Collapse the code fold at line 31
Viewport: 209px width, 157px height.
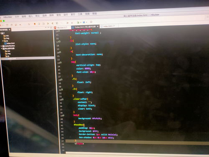(x=62, y=90)
